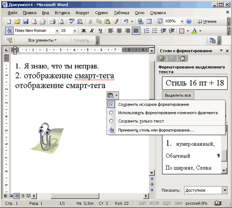Insert table from the toolbar
This screenshot has height=208, width=232.
(x=149, y=22)
